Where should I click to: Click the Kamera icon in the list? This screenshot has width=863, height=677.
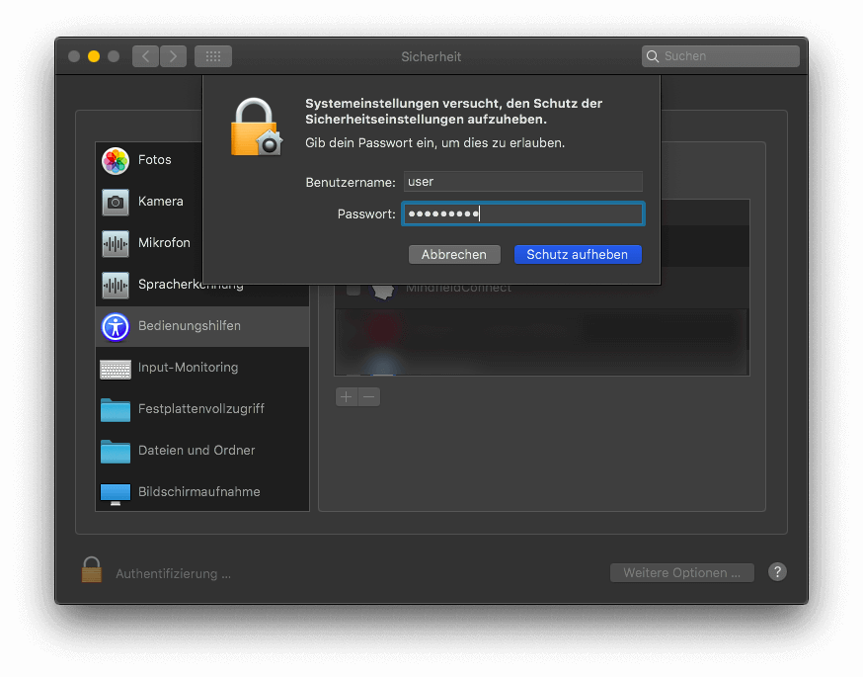pos(116,202)
